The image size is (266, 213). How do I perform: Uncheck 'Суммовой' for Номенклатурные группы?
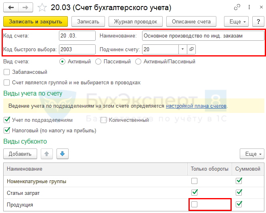(239, 181)
